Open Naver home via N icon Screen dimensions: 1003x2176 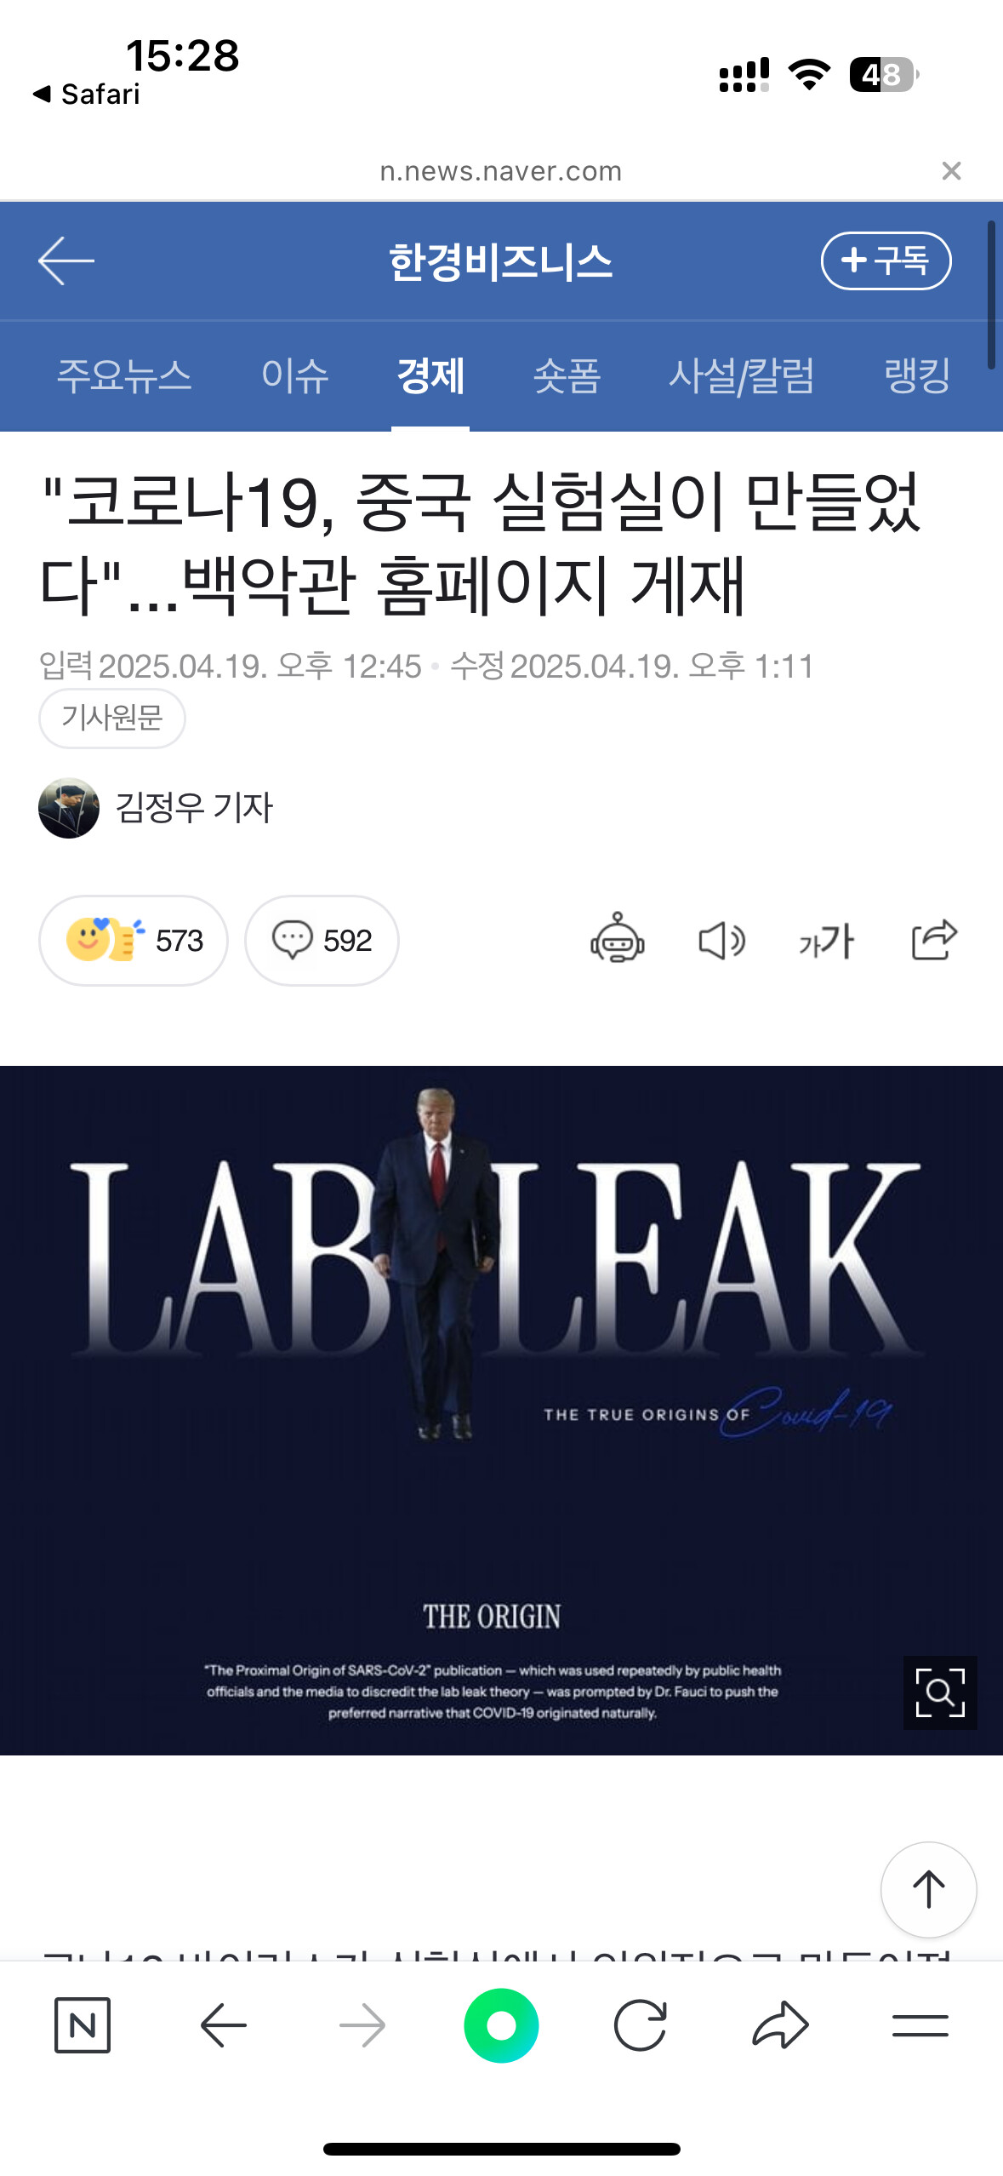[x=82, y=2024]
